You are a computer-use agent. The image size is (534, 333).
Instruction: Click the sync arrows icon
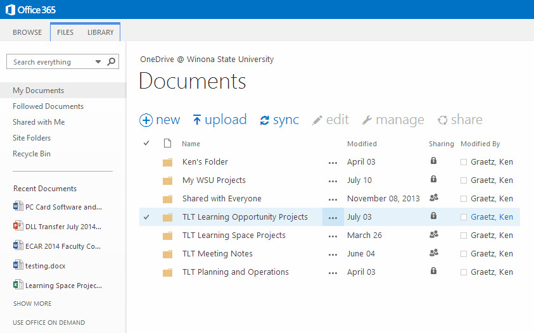pyautogui.click(x=265, y=120)
